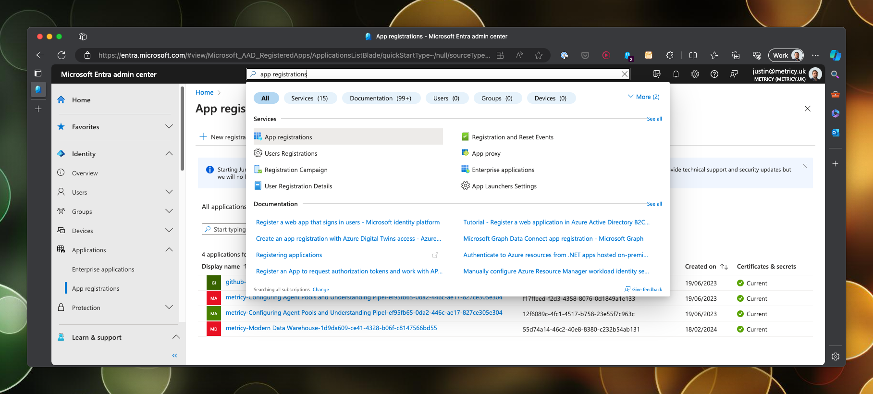Filter results by Documentation (99+)

coord(381,98)
